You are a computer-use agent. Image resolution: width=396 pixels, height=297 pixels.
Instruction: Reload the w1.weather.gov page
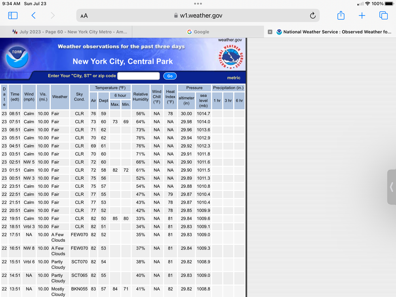click(x=313, y=16)
